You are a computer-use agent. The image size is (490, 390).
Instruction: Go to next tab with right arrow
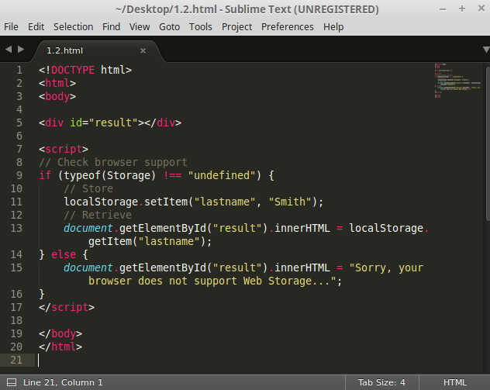(21, 50)
